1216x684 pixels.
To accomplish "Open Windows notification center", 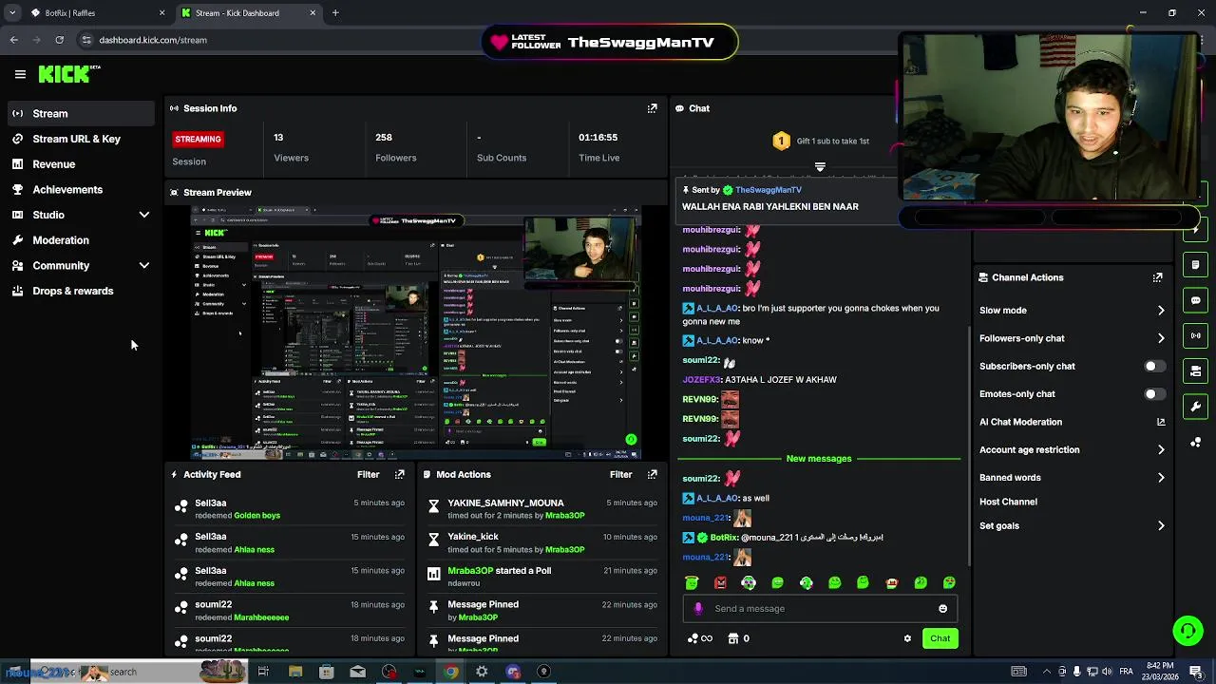I will 1195,672.
